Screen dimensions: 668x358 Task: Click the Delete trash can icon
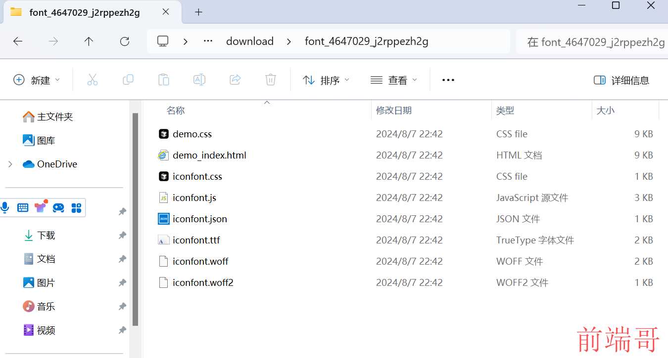tap(271, 80)
